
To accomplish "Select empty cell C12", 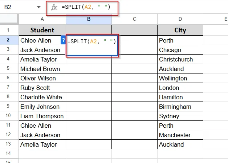I will [134, 135].
